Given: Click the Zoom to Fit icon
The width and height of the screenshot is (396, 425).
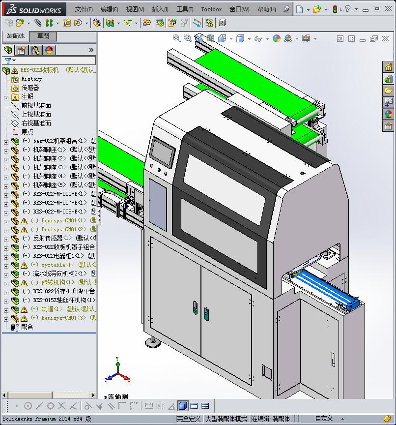Looking at the screenshot, I should coord(176,38).
